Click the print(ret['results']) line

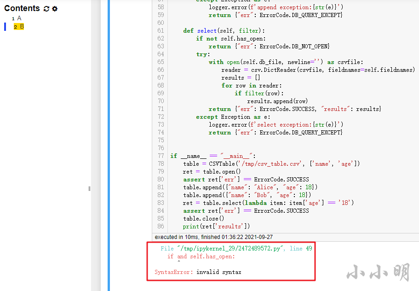216,226
